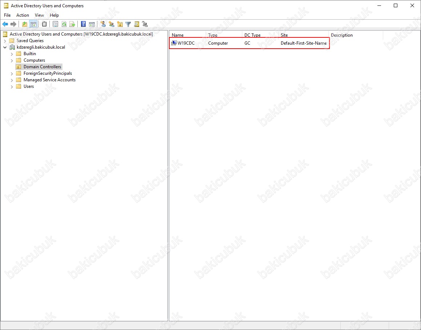Open Filter Options funnel icon

[x=128, y=24]
